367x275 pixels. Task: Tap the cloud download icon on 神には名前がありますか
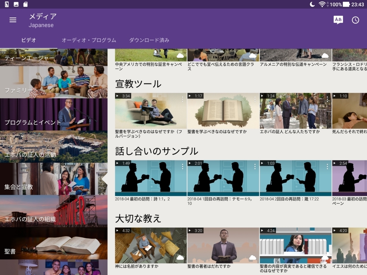[x=180, y=257]
